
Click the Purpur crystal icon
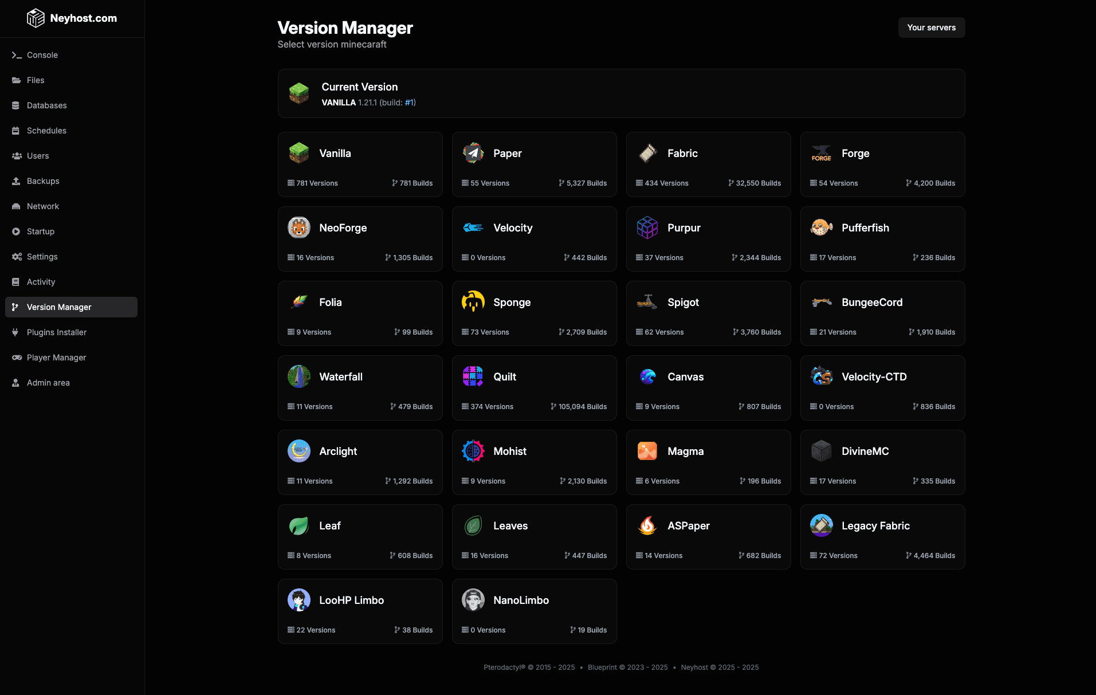pyautogui.click(x=647, y=227)
